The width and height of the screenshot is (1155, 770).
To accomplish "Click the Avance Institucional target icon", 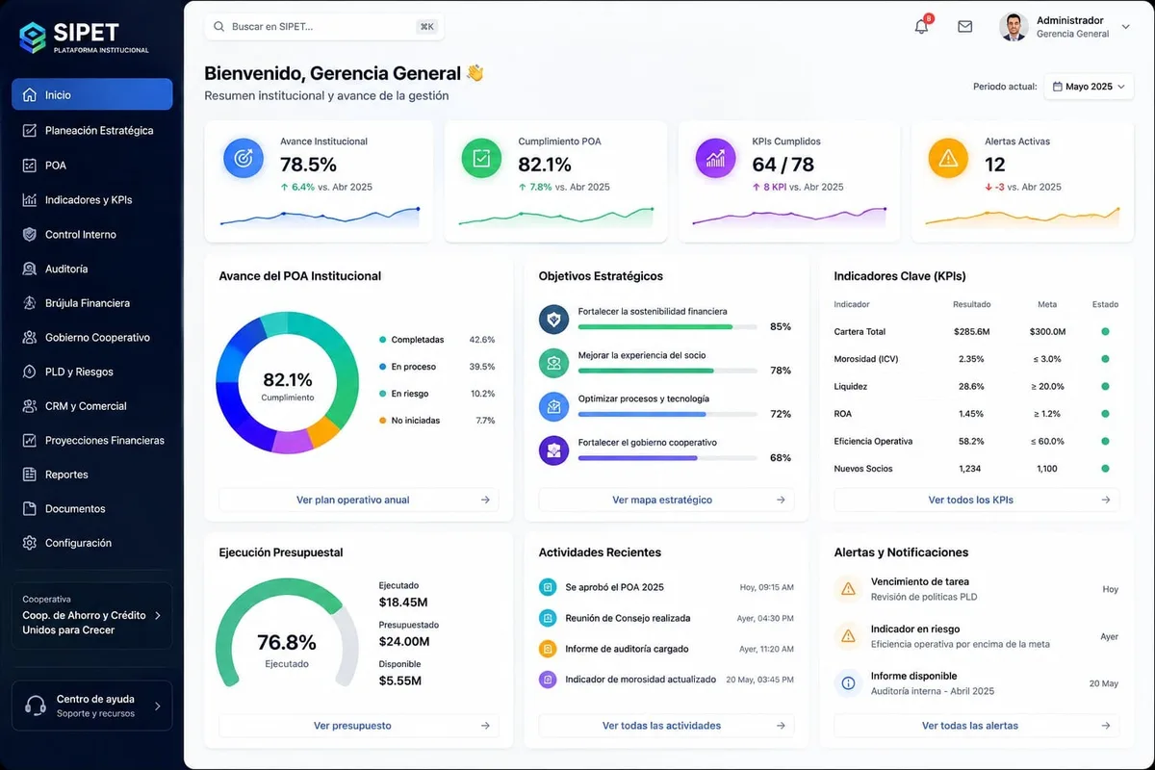I will tap(244, 158).
